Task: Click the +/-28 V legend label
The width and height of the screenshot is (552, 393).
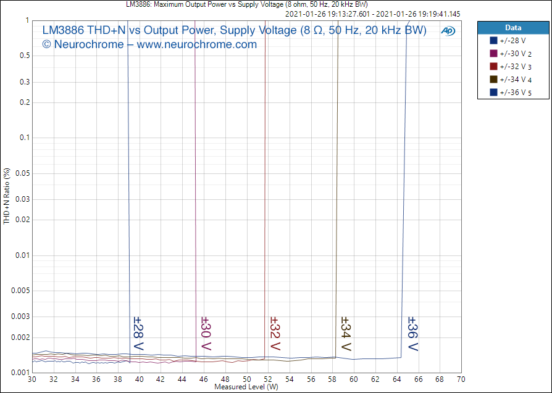Action: point(512,41)
